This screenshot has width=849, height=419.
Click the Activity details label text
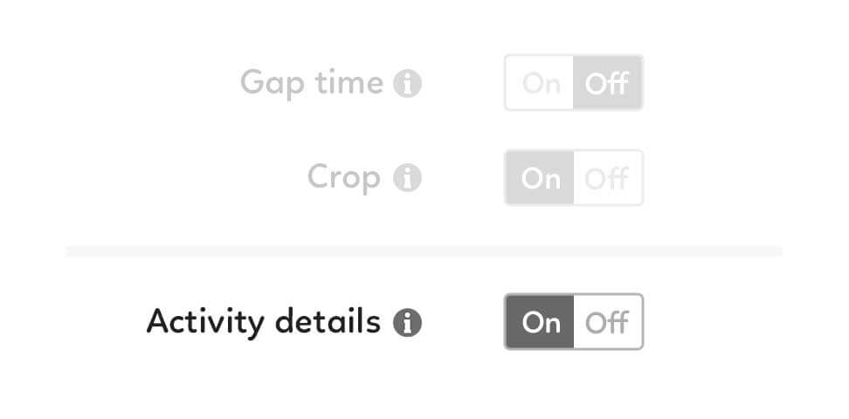point(264,322)
